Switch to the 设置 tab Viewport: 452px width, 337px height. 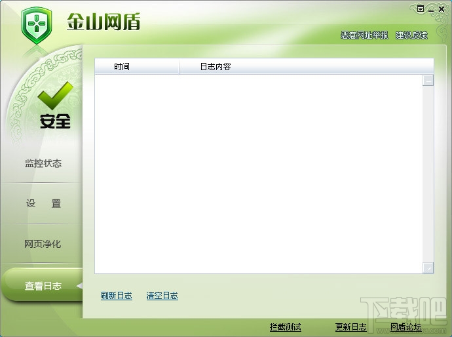pyautogui.click(x=43, y=203)
